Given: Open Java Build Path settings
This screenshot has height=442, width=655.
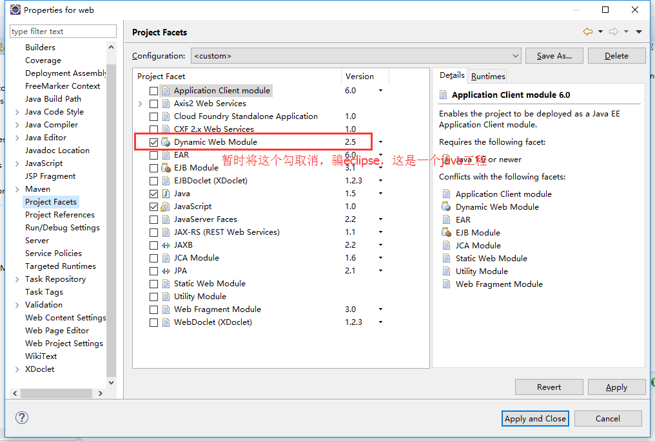Looking at the screenshot, I should (53, 99).
